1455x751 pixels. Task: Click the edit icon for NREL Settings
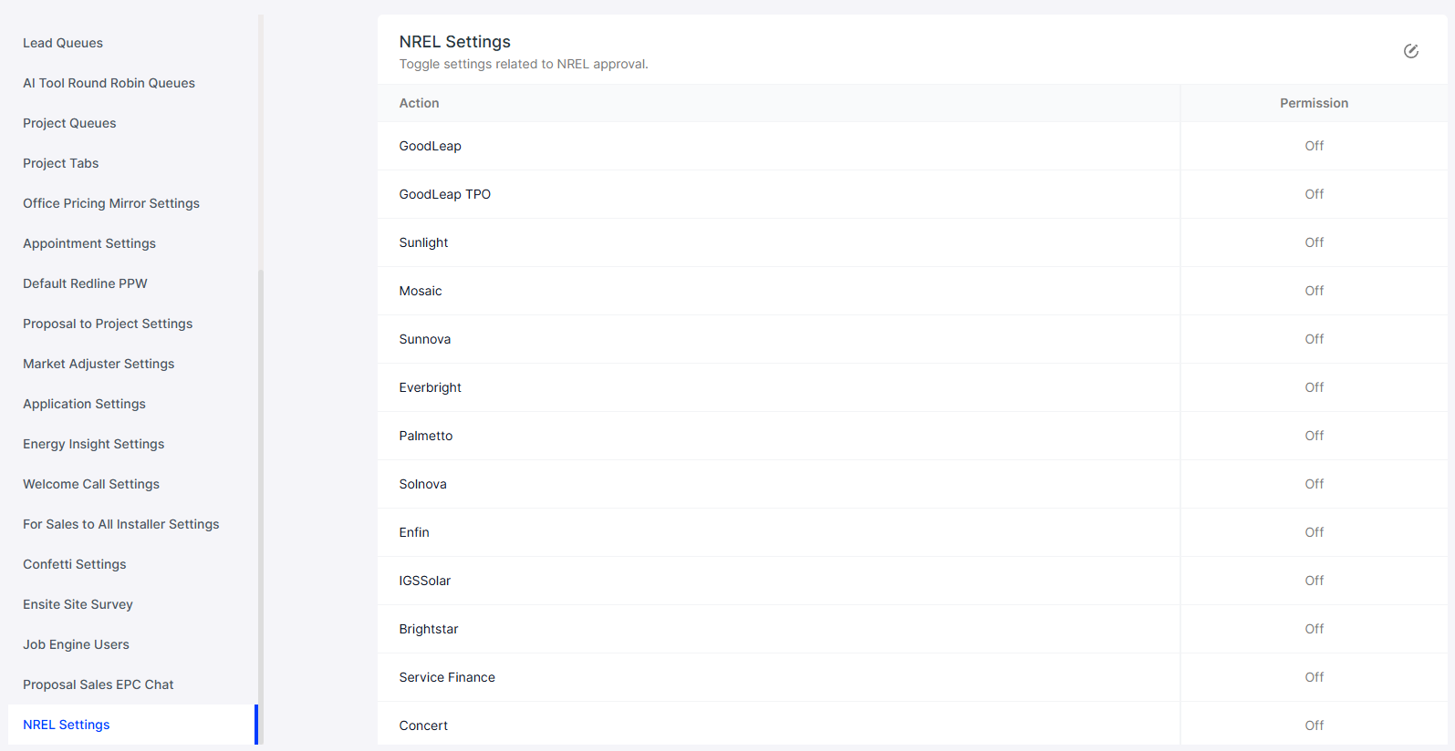pyautogui.click(x=1410, y=51)
